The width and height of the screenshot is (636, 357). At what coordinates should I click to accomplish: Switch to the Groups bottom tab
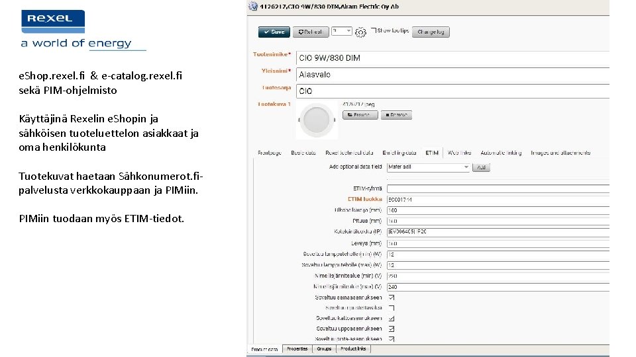click(324, 349)
